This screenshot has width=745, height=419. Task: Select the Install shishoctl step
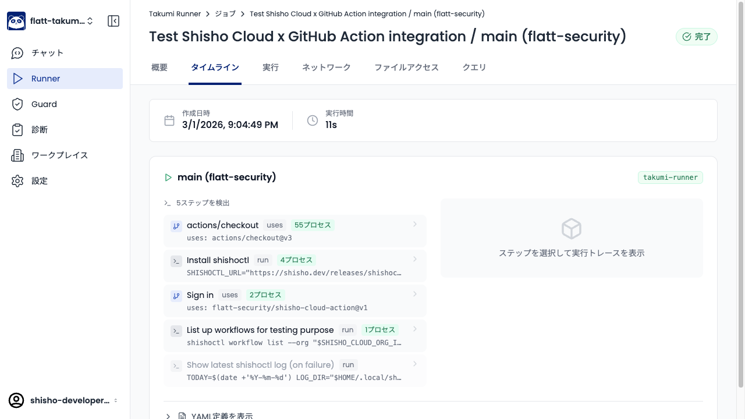point(295,266)
